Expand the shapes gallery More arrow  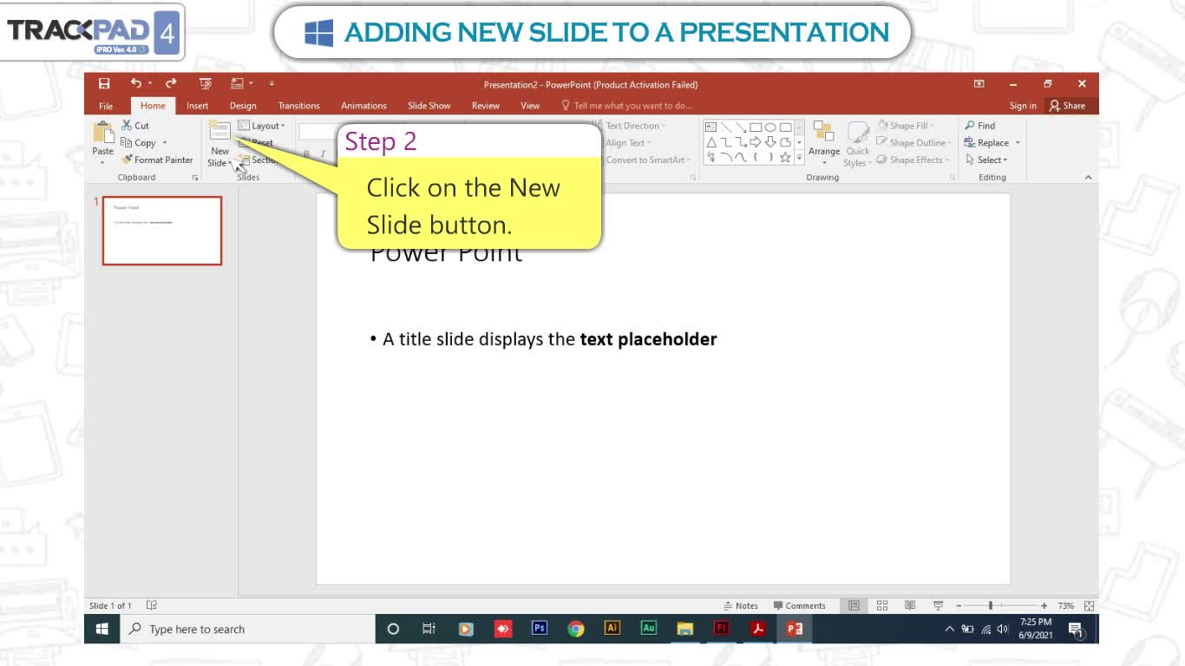(799, 159)
